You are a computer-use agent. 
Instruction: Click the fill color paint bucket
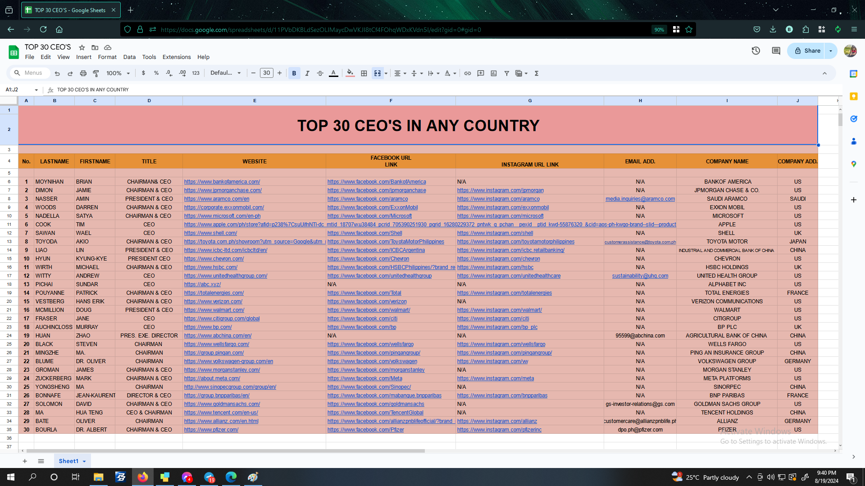click(350, 73)
